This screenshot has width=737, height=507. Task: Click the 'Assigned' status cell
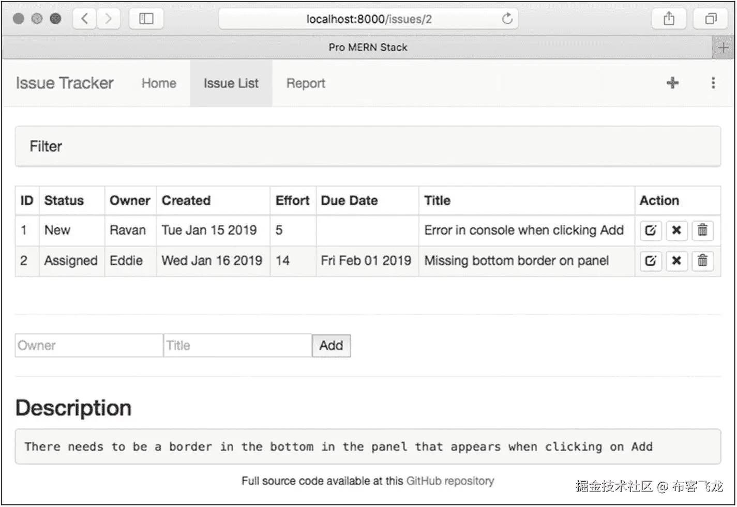[71, 261]
